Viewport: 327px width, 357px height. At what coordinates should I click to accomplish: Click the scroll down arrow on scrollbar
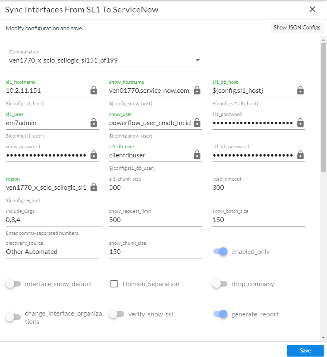(322, 338)
